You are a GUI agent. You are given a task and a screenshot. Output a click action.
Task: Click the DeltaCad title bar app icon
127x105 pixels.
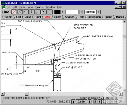point(3,3)
